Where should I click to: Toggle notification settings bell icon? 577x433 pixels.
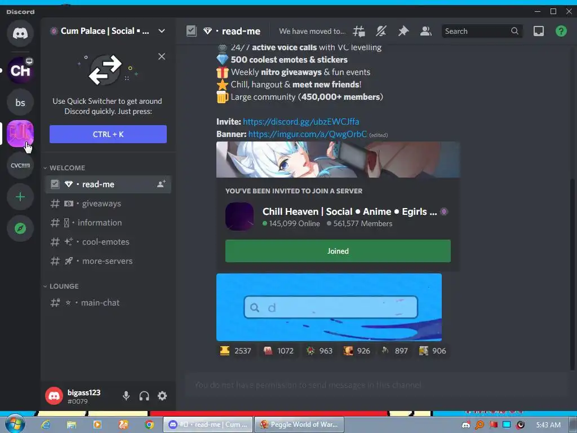(381, 32)
